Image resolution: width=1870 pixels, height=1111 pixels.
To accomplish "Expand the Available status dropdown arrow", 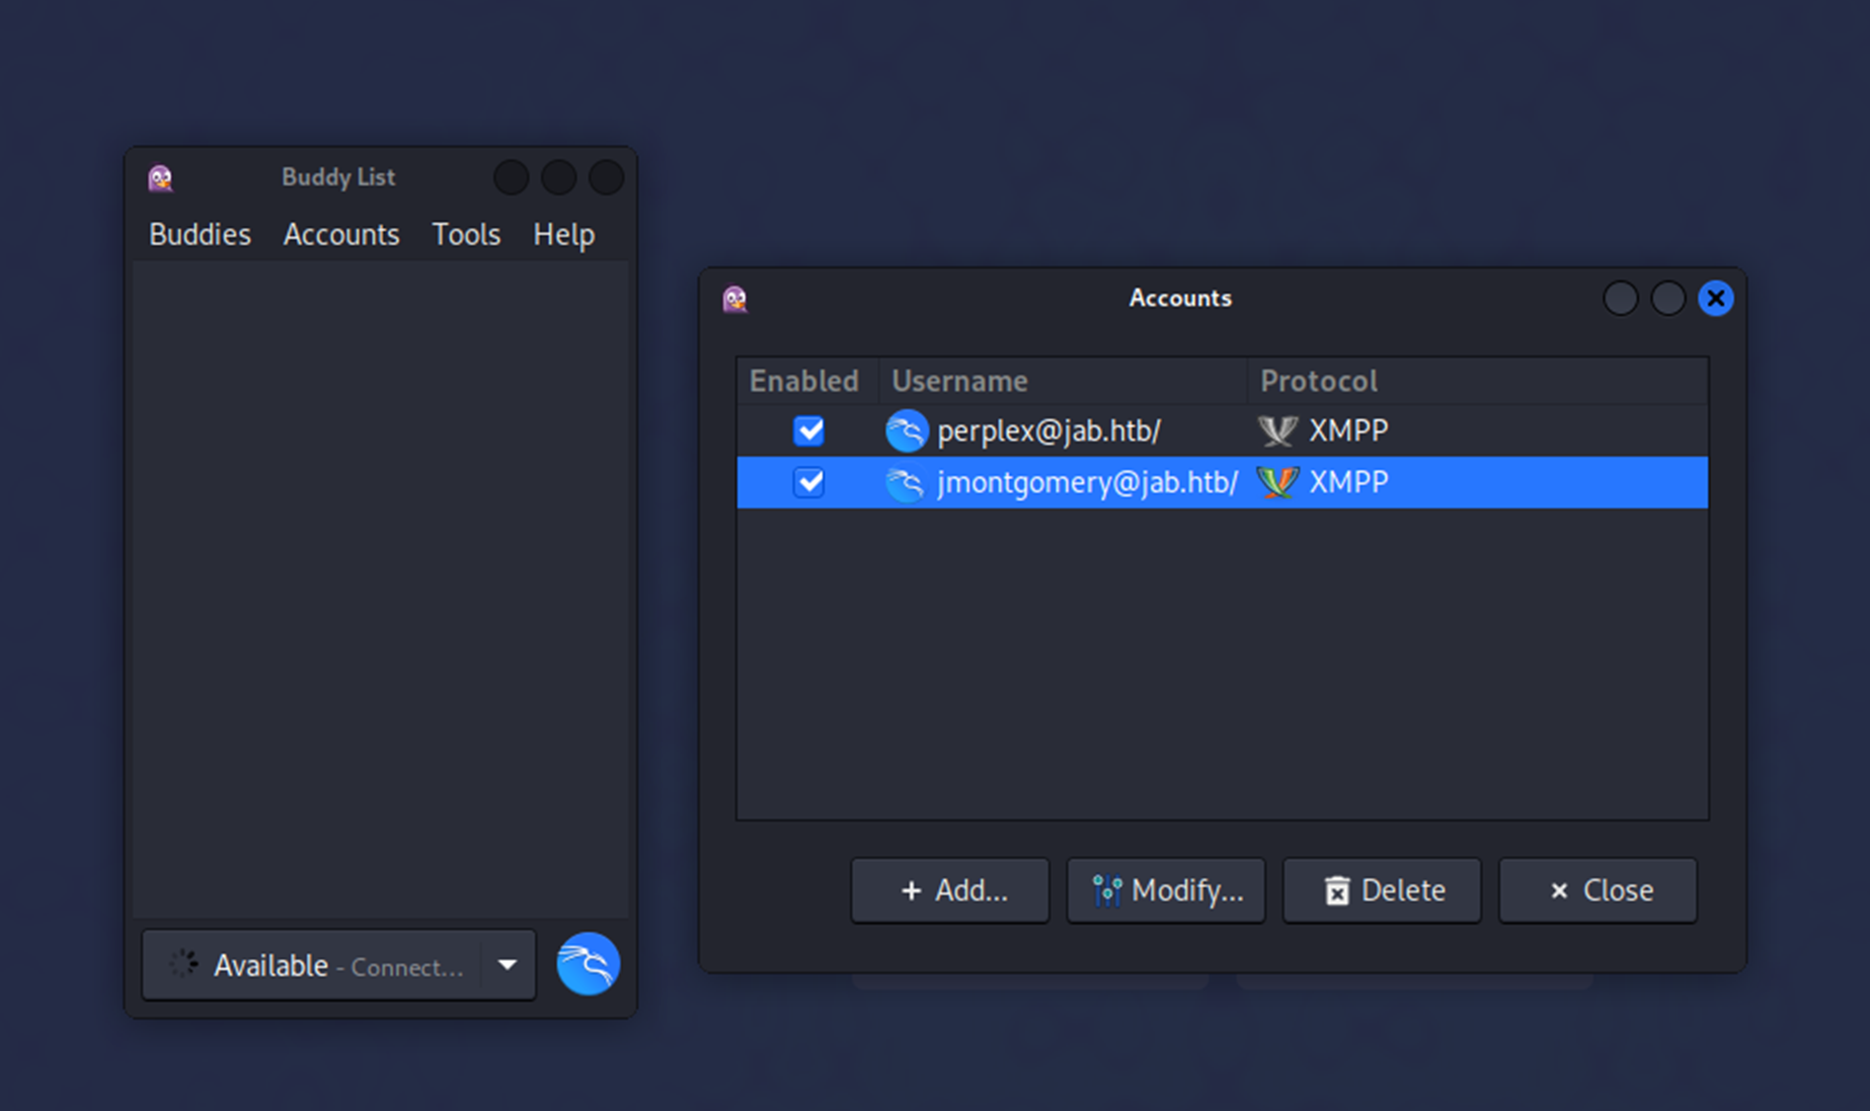I will point(507,965).
